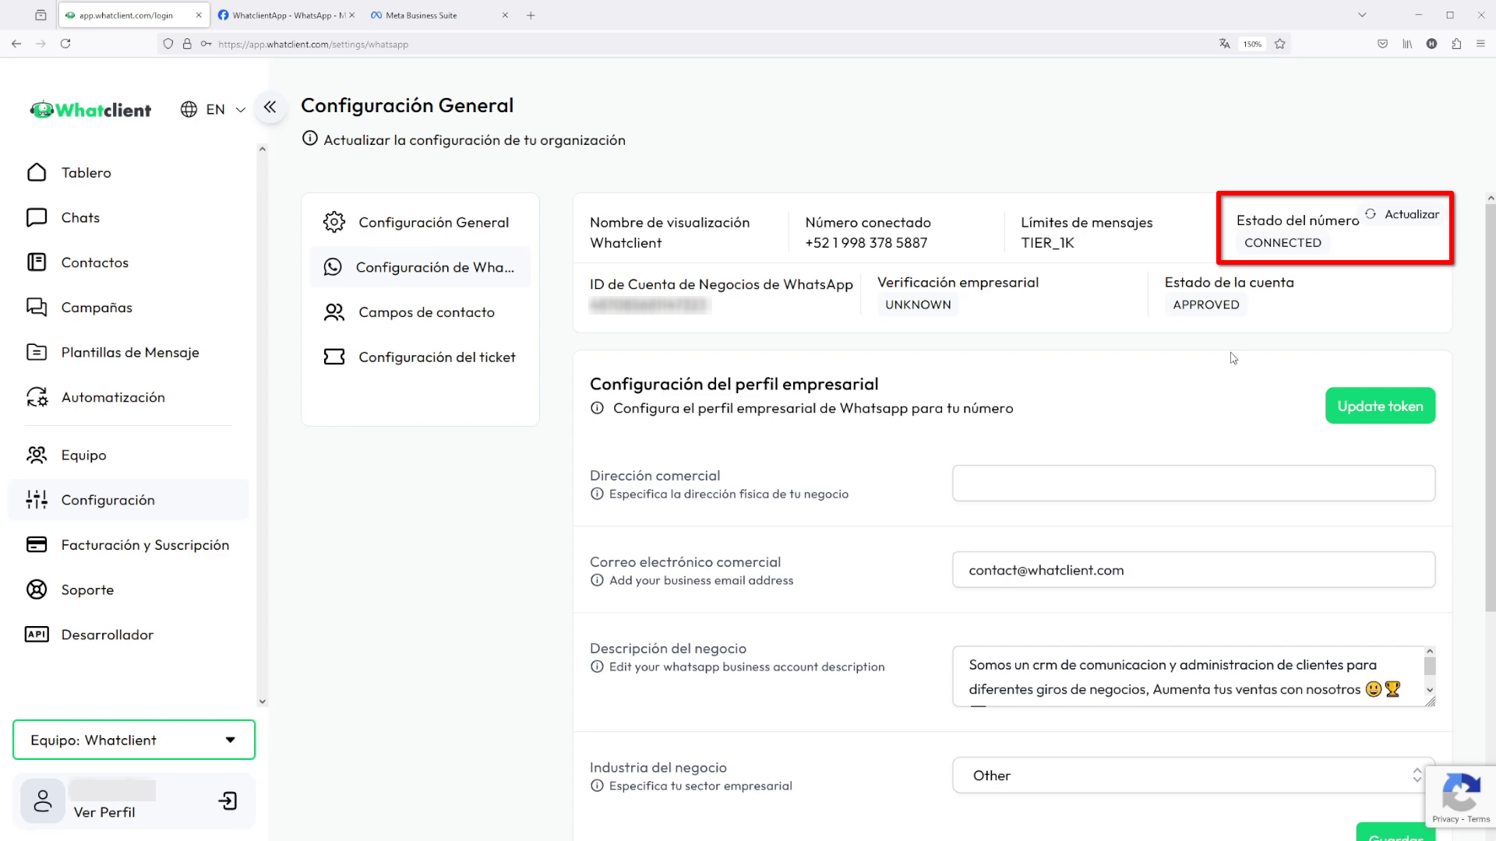Click the user avatar icon
The width and height of the screenshot is (1496, 841).
[43, 801]
